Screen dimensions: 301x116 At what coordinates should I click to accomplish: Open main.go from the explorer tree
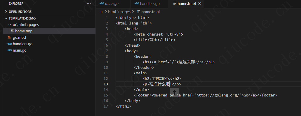tap(20, 50)
